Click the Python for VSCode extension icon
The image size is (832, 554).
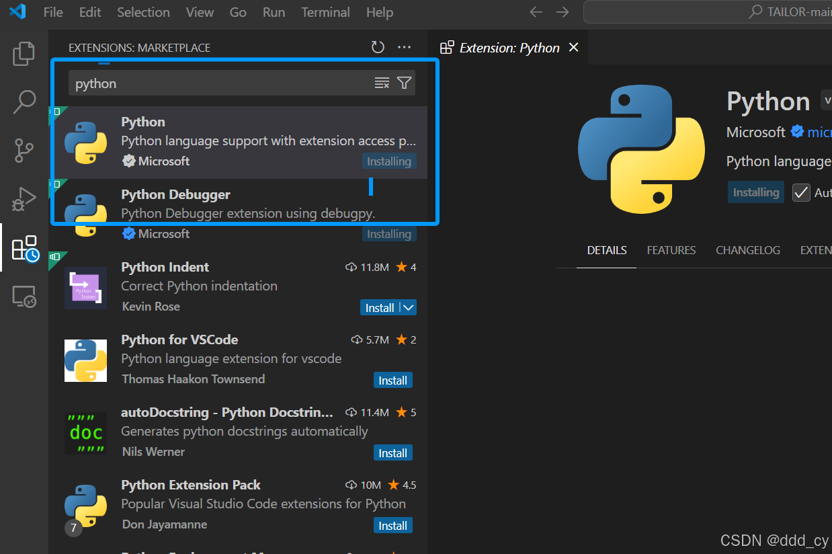coord(86,360)
